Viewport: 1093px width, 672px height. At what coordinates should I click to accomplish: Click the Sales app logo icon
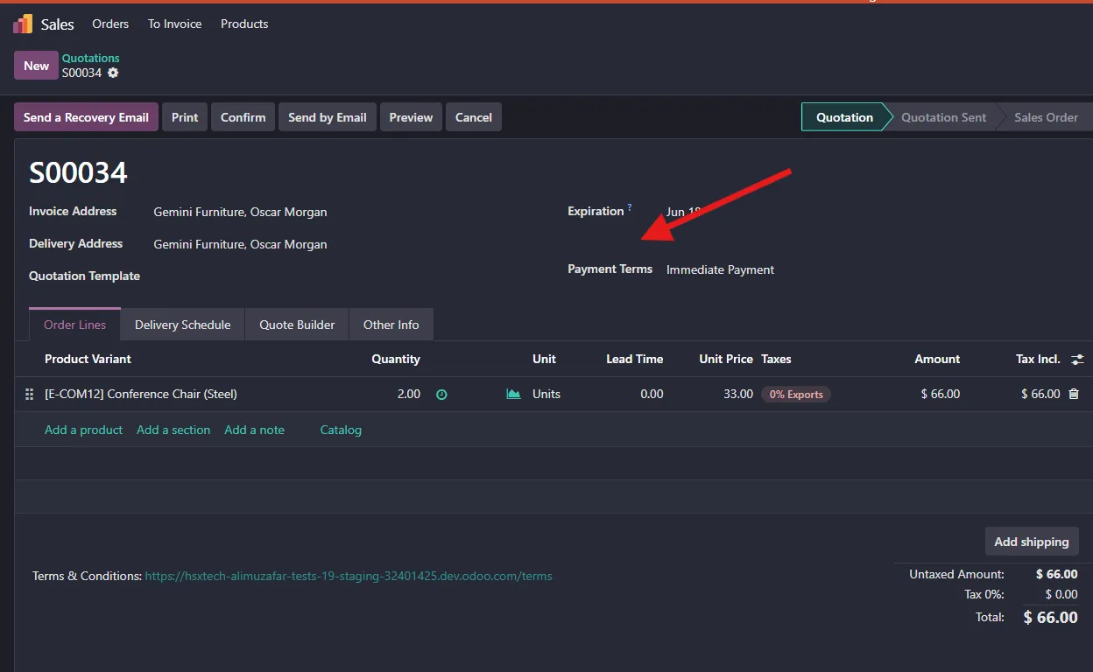click(x=23, y=24)
